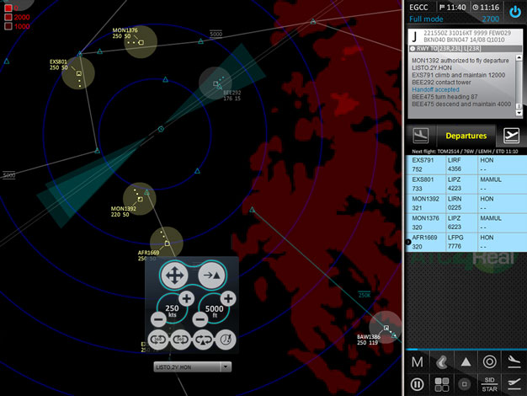The width and height of the screenshot is (527, 396).
Task: Toggle the SID/STAR routes display
Action: (489, 384)
